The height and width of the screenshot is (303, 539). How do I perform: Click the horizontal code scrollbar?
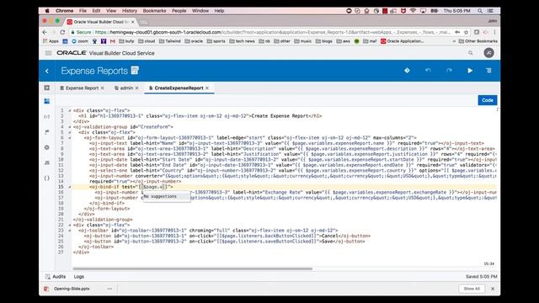tap(193, 269)
